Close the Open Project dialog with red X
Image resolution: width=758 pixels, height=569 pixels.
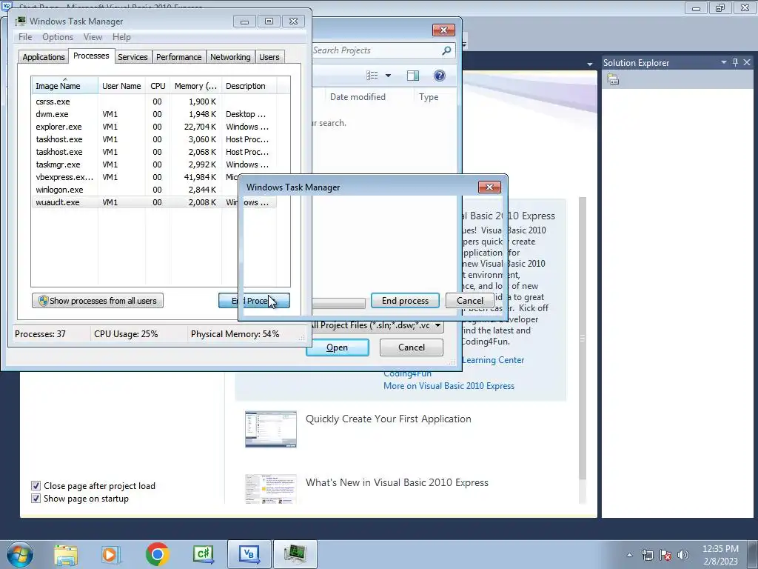click(x=443, y=30)
